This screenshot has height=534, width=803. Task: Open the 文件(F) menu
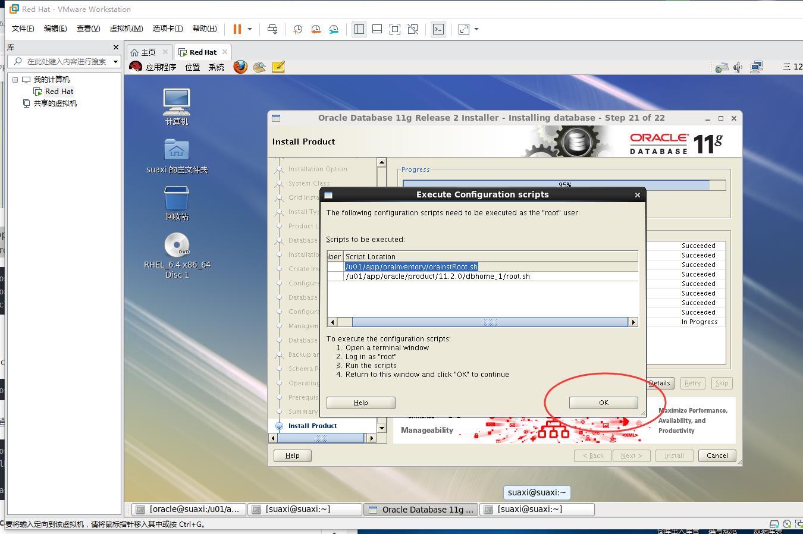(23, 29)
